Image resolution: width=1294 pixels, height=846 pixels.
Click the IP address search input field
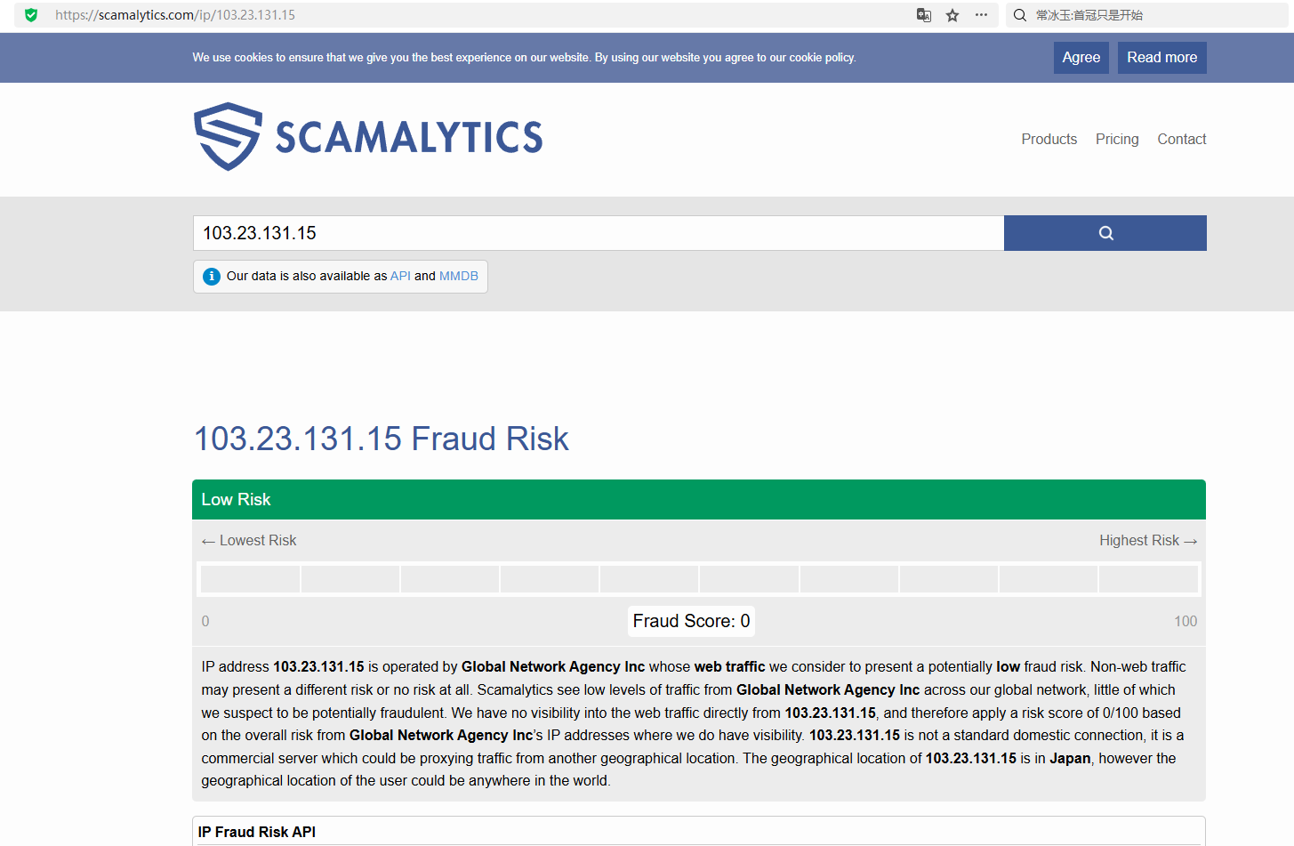[599, 233]
